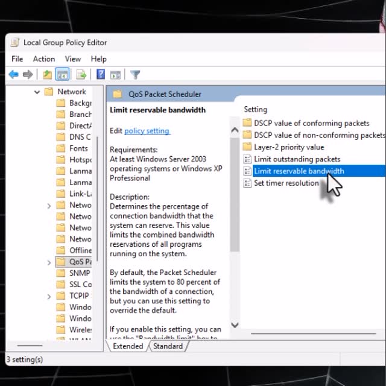Click the Back arrow toolbar icon
This screenshot has height=386, width=386.
click(13, 74)
